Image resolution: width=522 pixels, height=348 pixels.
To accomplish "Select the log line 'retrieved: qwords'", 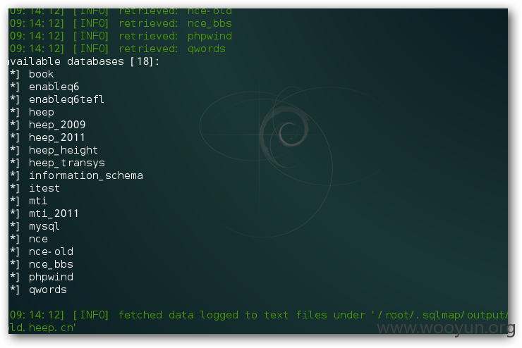I will pyautogui.click(x=172, y=49).
